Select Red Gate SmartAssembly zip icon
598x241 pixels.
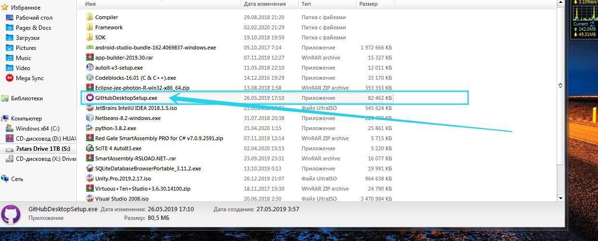click(x=89, y=138)
